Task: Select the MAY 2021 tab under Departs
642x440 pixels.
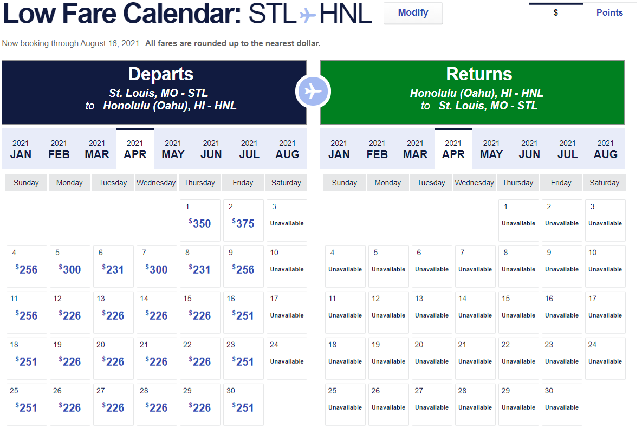Action: coord(173,149)
